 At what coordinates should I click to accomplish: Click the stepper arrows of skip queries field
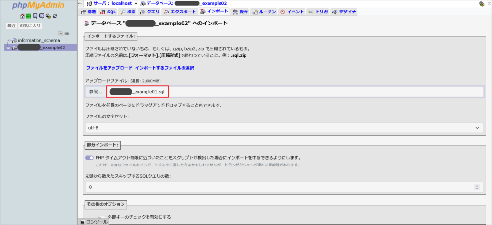477,187
